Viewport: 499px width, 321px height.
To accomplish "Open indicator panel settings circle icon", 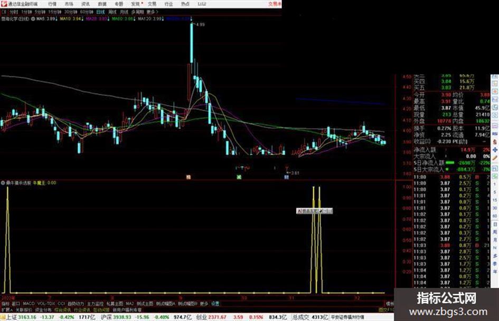I will point(3,183).
